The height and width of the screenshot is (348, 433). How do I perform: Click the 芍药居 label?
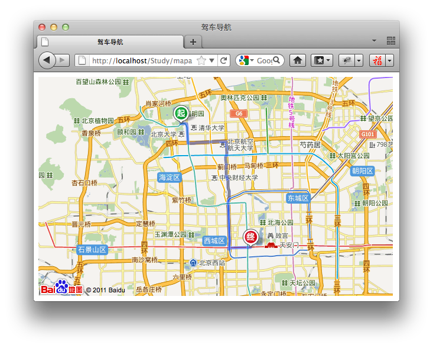pos(310,145)
